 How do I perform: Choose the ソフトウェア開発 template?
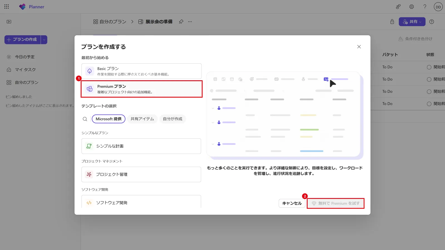(x=141, y=202)
